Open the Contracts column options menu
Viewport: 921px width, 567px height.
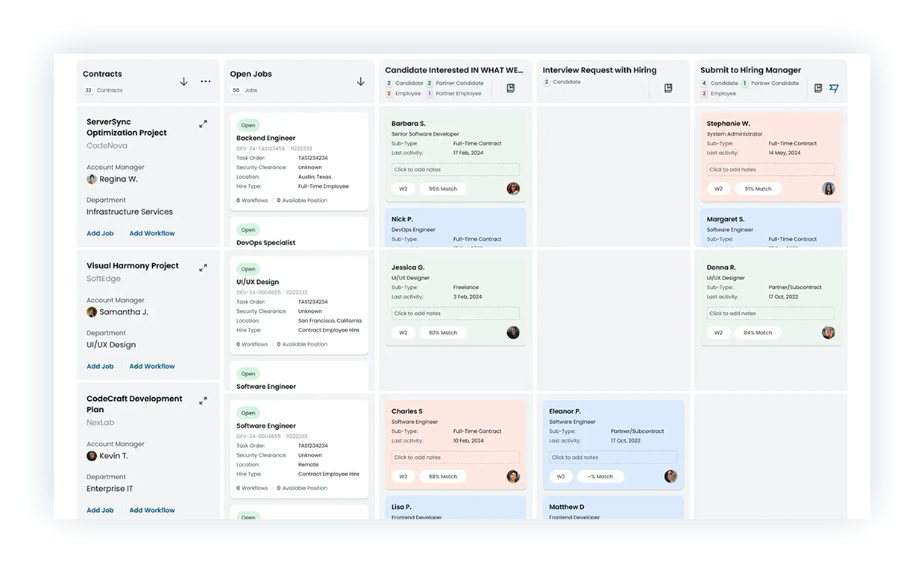click(205, 81)
